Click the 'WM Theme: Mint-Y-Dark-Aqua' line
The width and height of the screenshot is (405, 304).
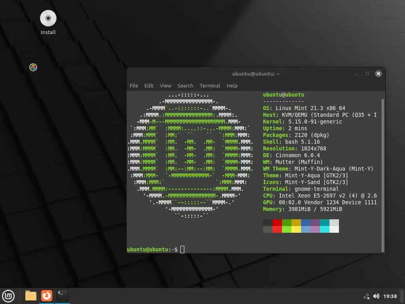tap(318, 169)
